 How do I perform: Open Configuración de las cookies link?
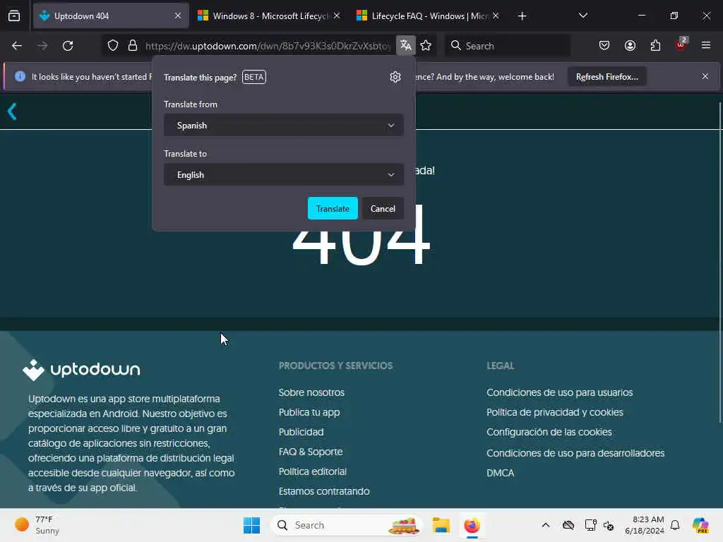[549, 432]
